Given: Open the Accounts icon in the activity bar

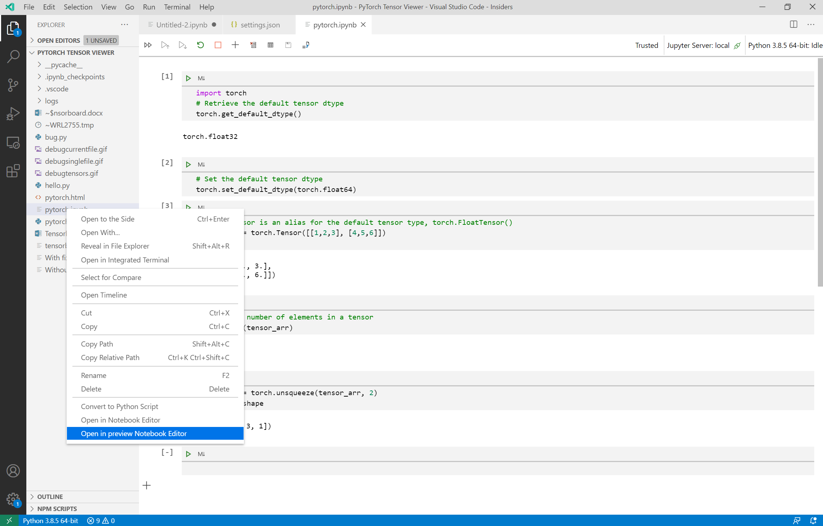Looking at the screenshot, I should pos(13,471).
